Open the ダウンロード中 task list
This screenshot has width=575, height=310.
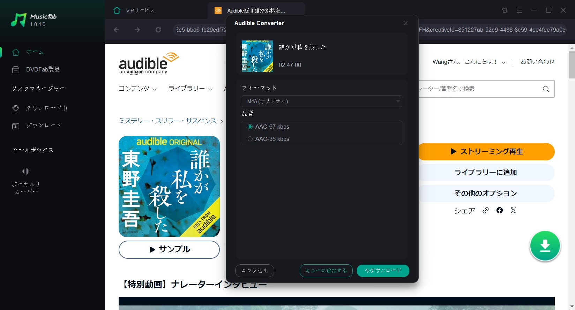coord(39,108)
